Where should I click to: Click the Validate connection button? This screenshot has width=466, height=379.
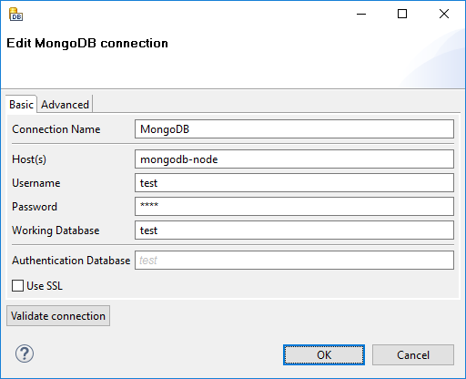[x=58, y=316]
